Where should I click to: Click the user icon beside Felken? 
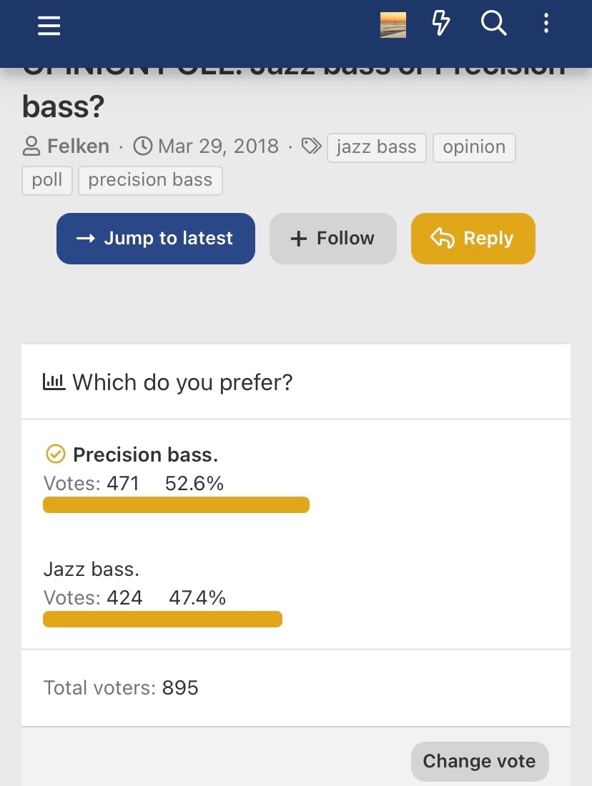[31, 146]
